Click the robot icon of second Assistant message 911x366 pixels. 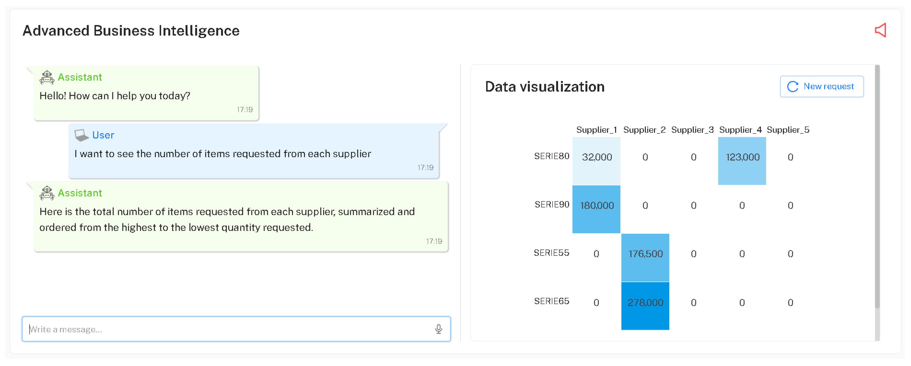tap(47, 193)
